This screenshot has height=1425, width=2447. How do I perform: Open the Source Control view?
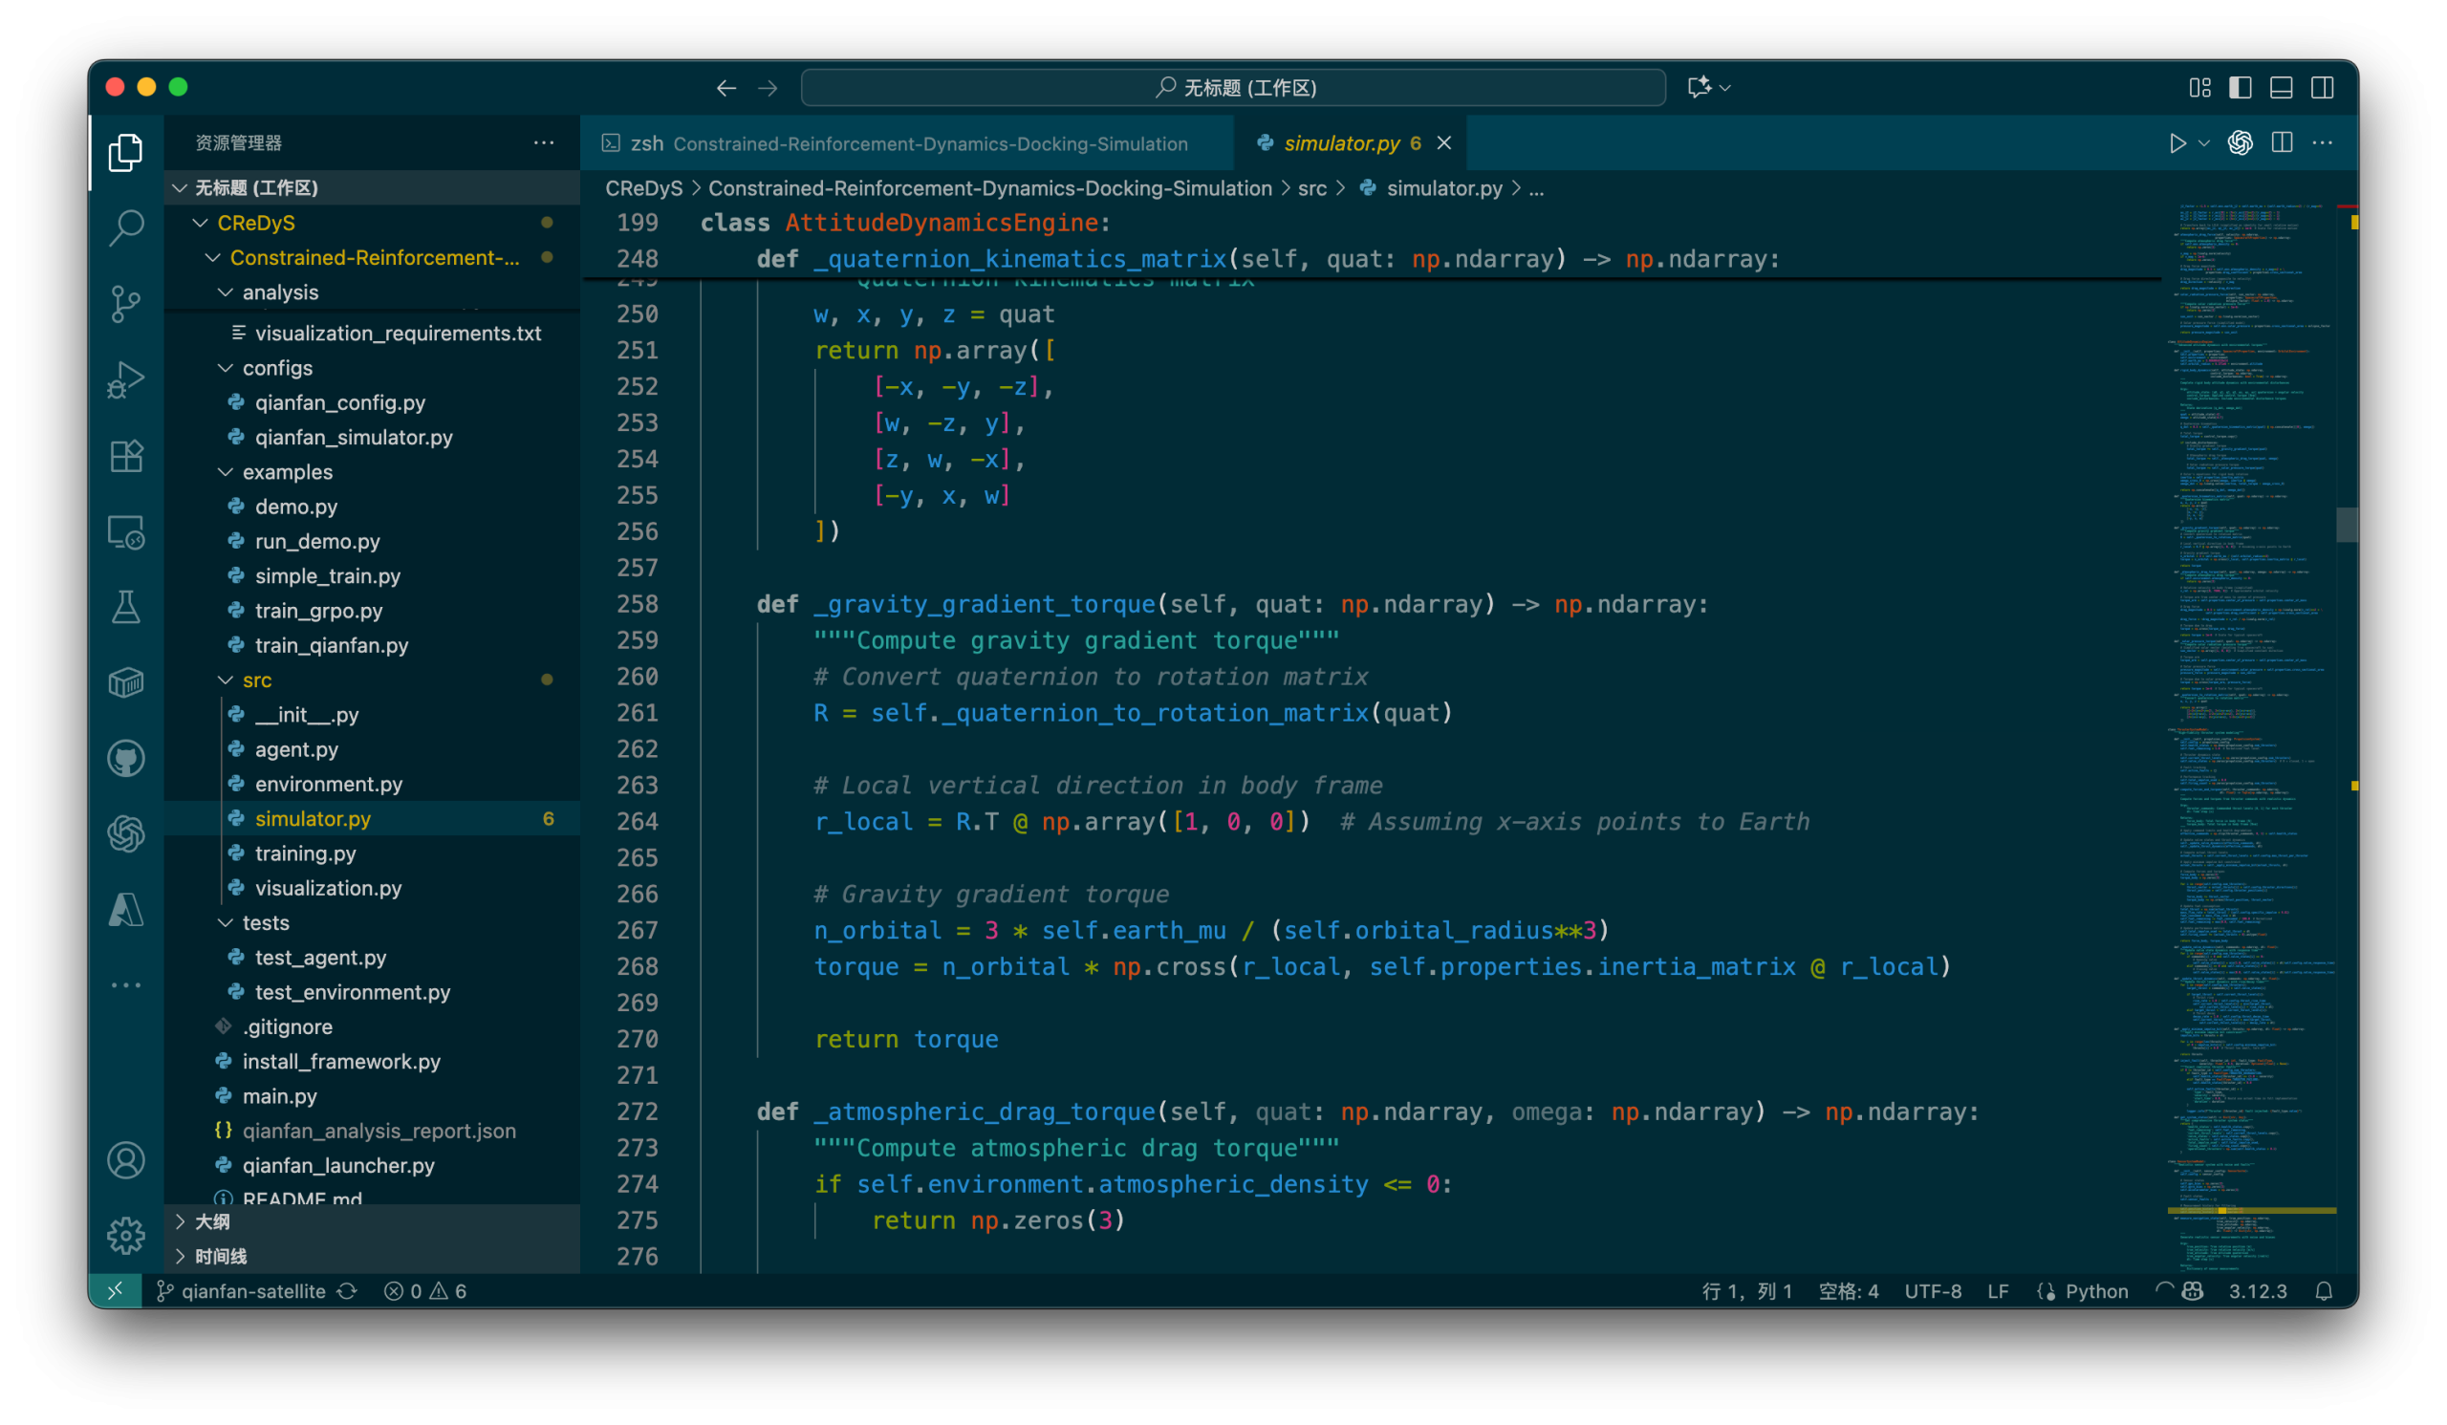point(125,304)
